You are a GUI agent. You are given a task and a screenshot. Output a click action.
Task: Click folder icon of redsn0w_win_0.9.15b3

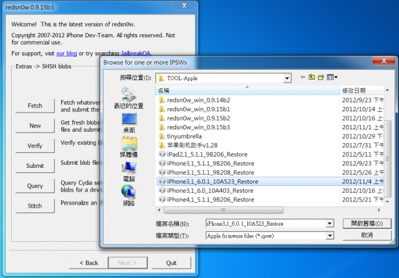click(x=161, y=127)
